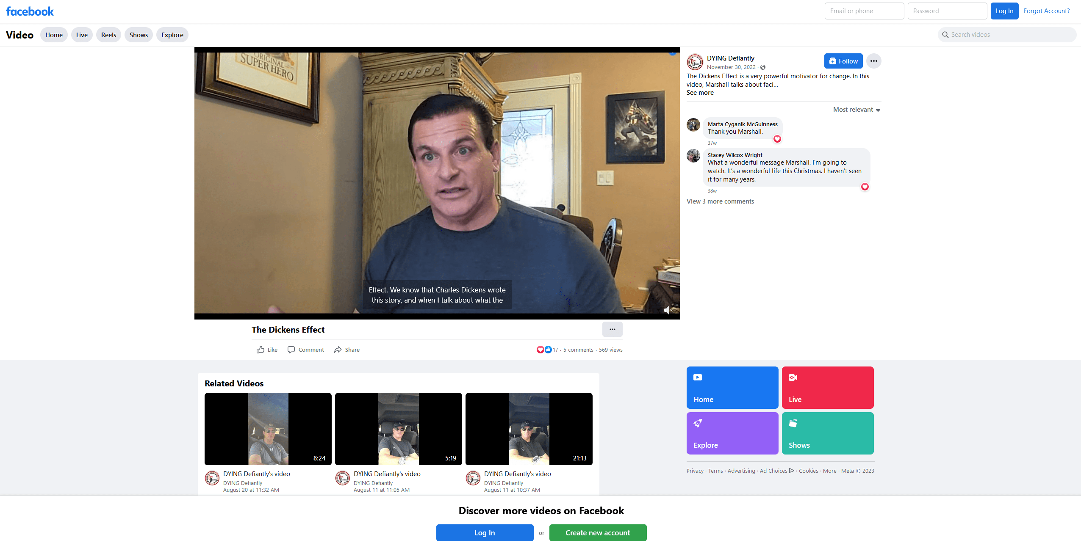Expand View 3 more comments

pyautogui.click(x=720, y=201)
